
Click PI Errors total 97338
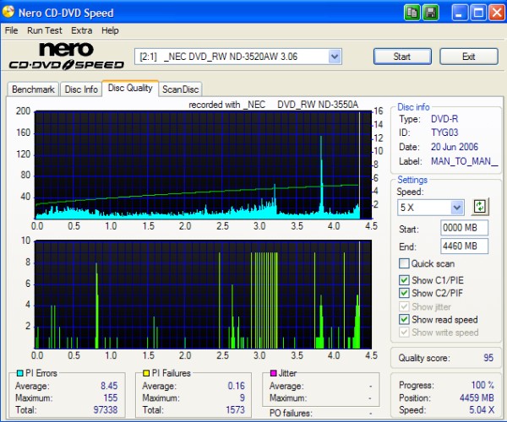[106, 409]
